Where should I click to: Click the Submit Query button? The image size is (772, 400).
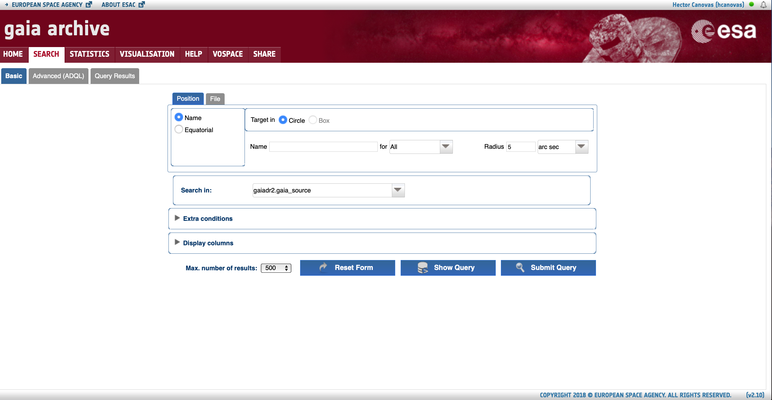(548, 268)
